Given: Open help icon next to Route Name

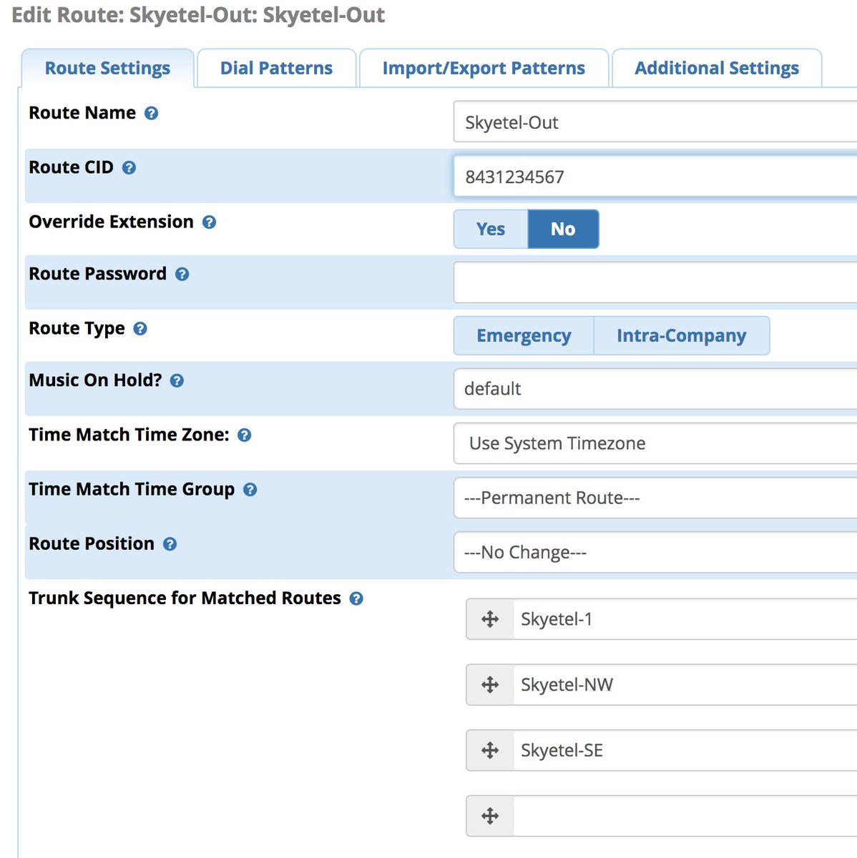Looking at the screenshot, I should click(x=151, y=113).
